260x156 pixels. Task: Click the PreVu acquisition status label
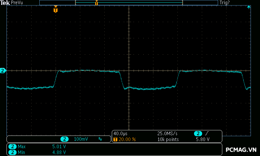pos(17,3)
